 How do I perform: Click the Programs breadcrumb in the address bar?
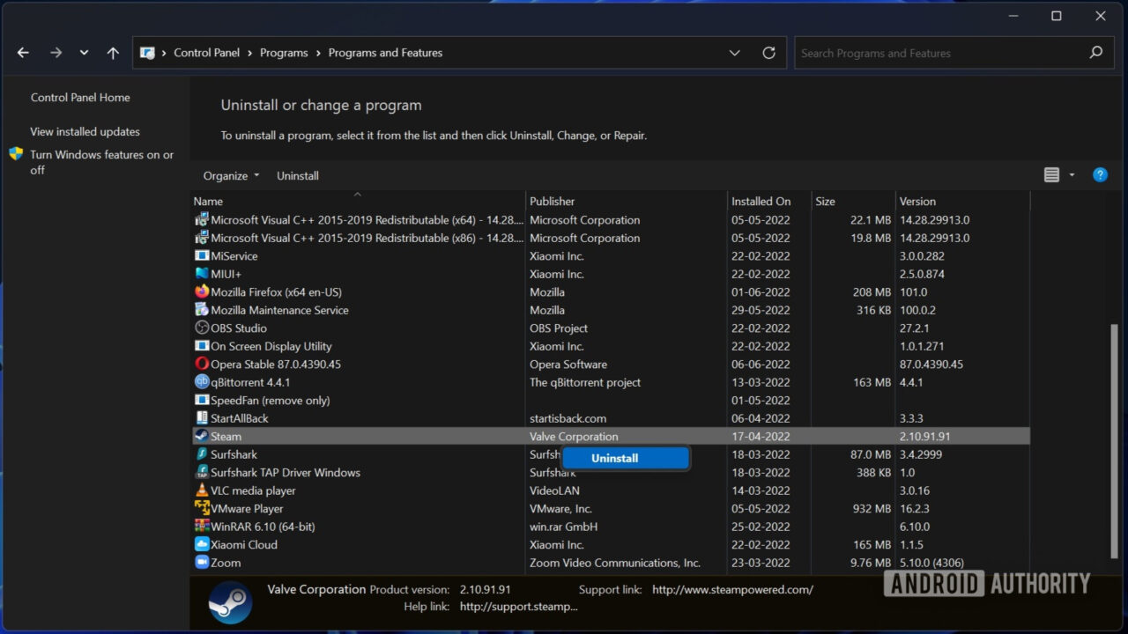(284, 53)
